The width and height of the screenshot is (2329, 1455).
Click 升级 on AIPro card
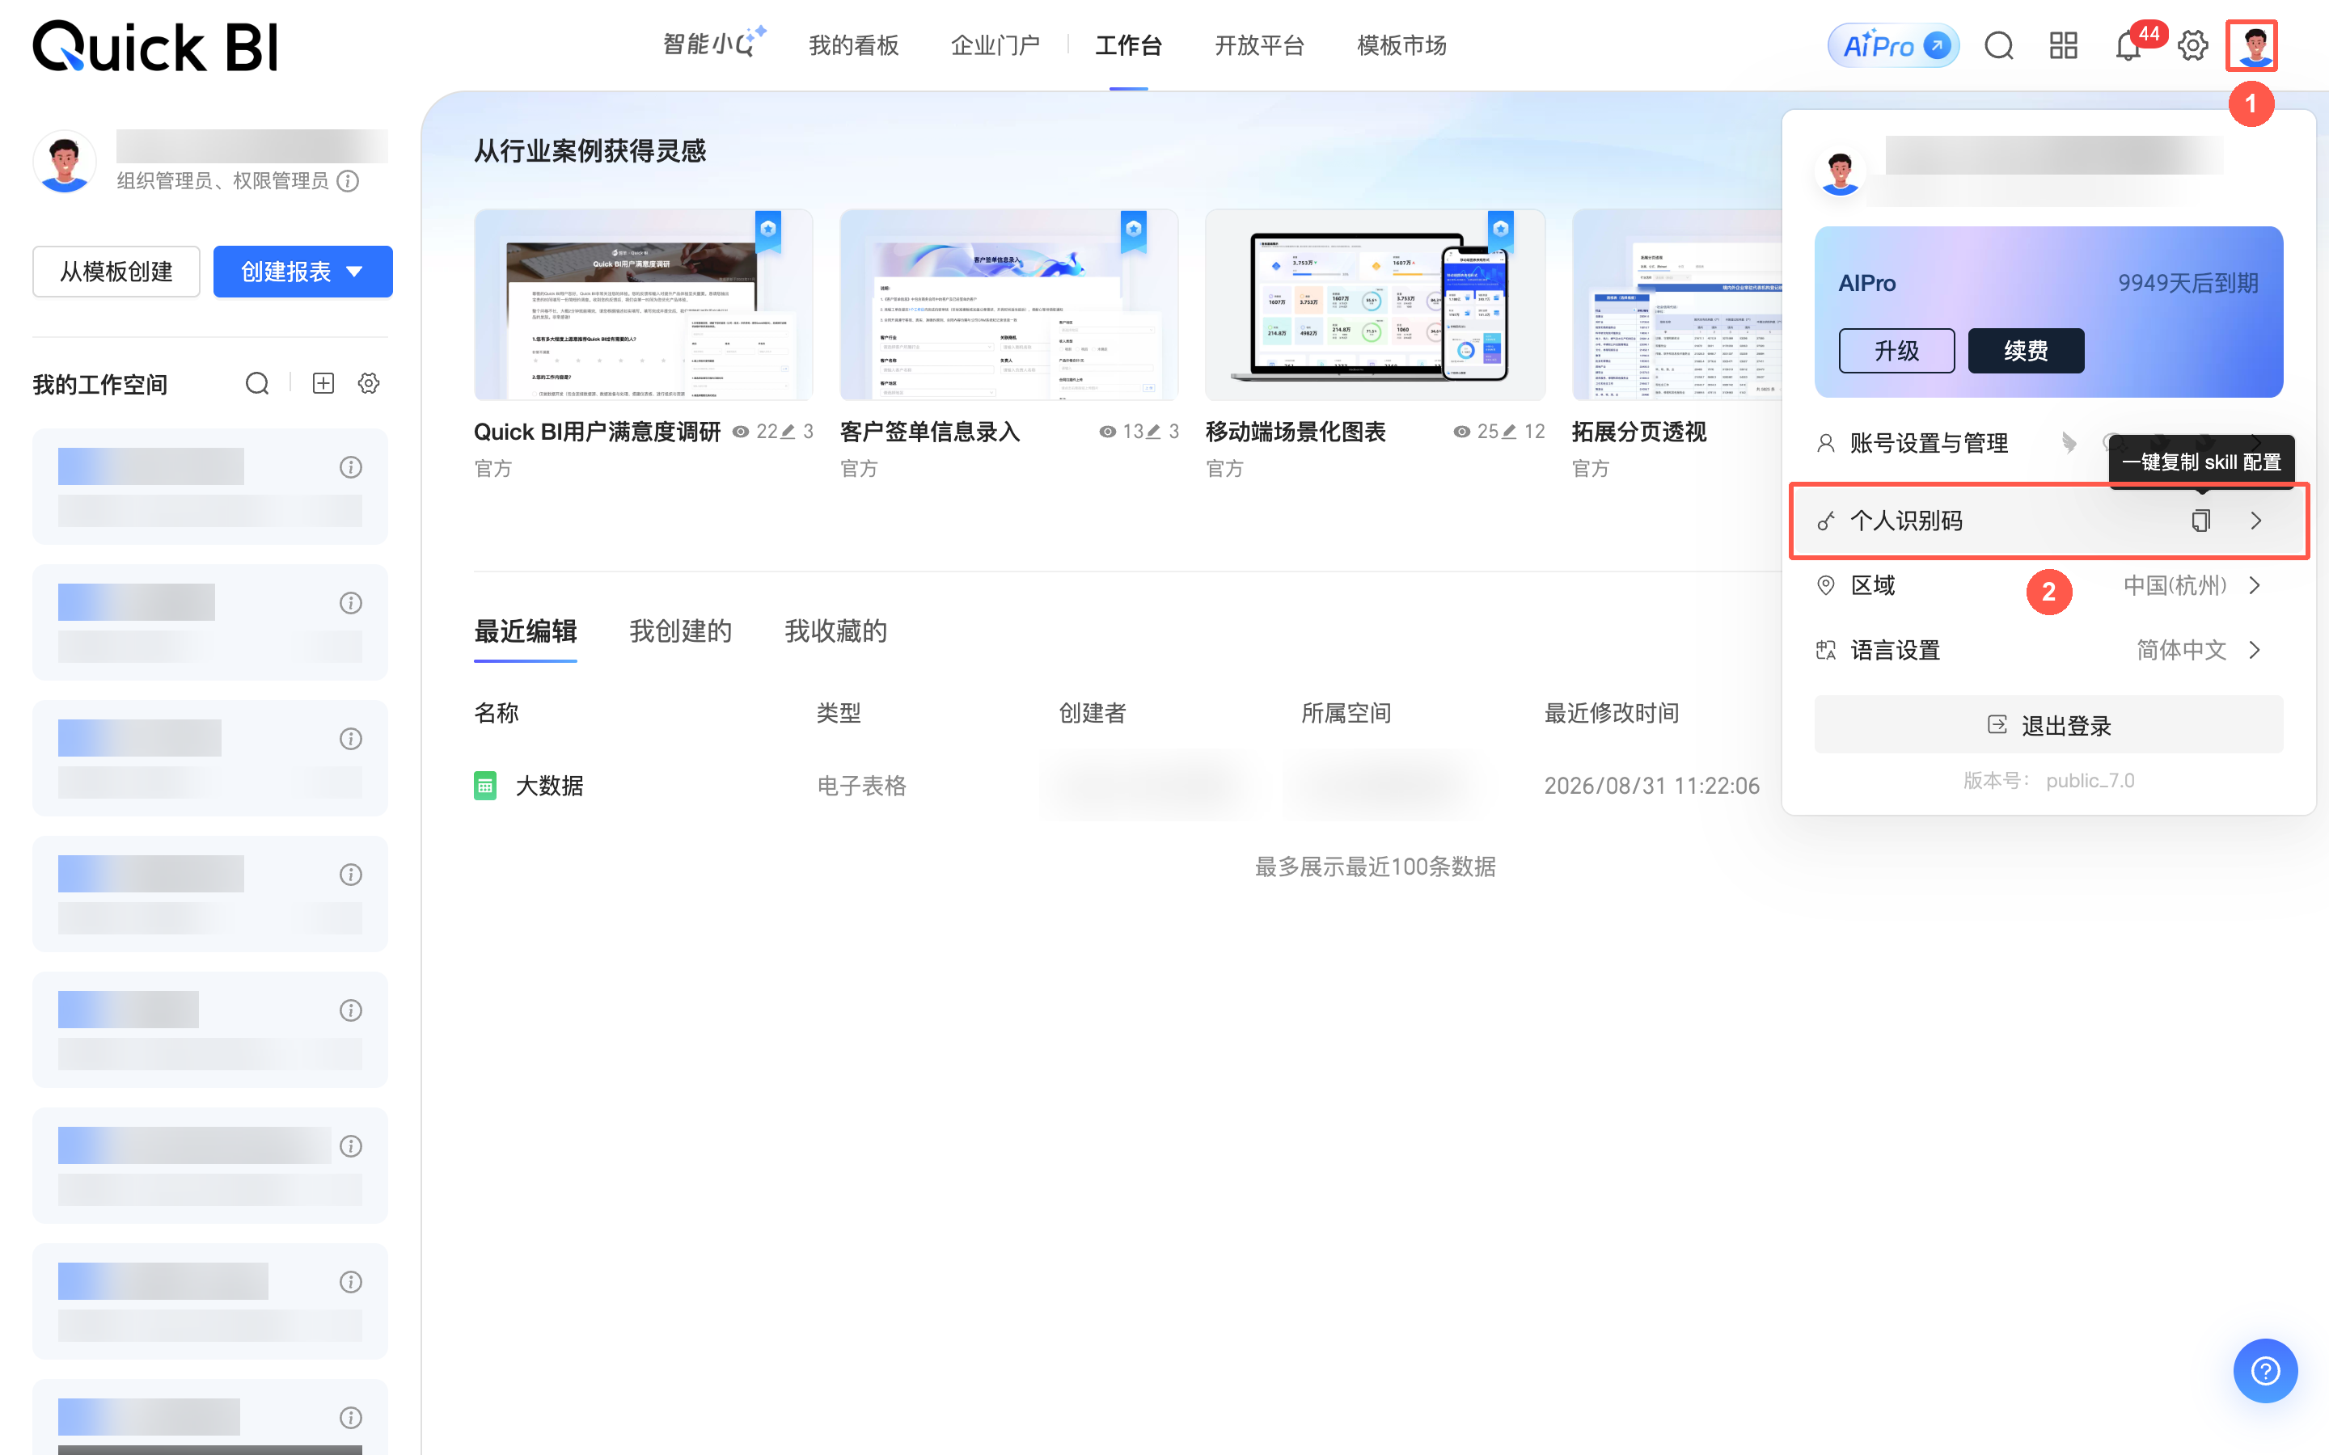pyautogui.click(x=1896, y=350)
